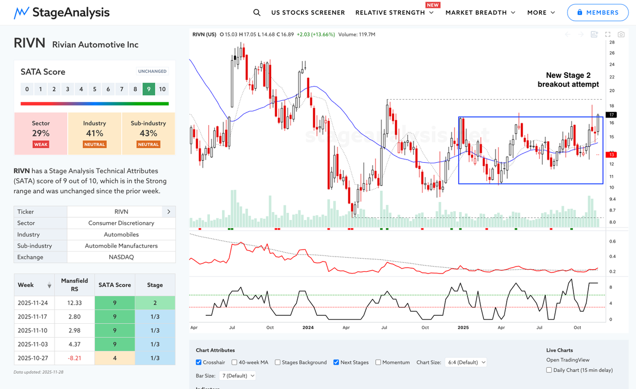Click the NASDAQ exchange value
636x389 pixels.
(121, 257)
